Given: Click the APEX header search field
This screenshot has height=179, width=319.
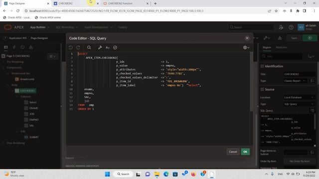Looking at the screenshot, I should 251,27.
